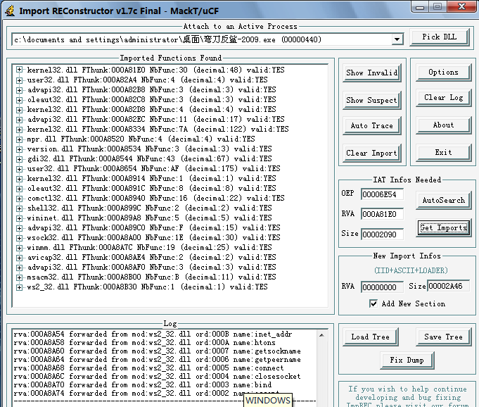This screenshot has height=407, width=479.
Task: Click the Fix Dump button
Action: (407, 361)
